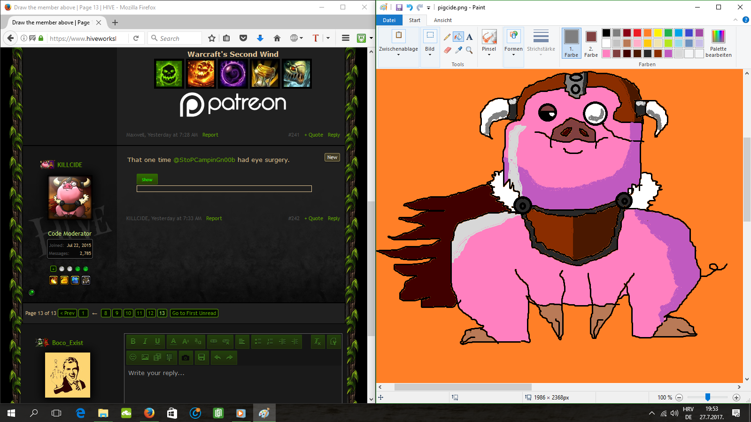This screenshot has height=422, width=751.
Task: Collapse the Paint ribbon chevron
Action: (736, 20)
